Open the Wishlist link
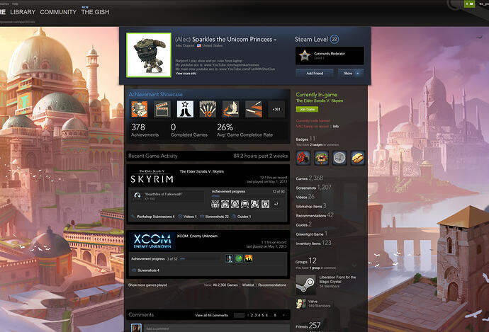The width and height of the screenshot is (489, 332). [248, 285]
